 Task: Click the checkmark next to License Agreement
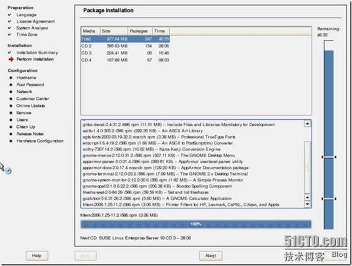click(x=10, y=22)
